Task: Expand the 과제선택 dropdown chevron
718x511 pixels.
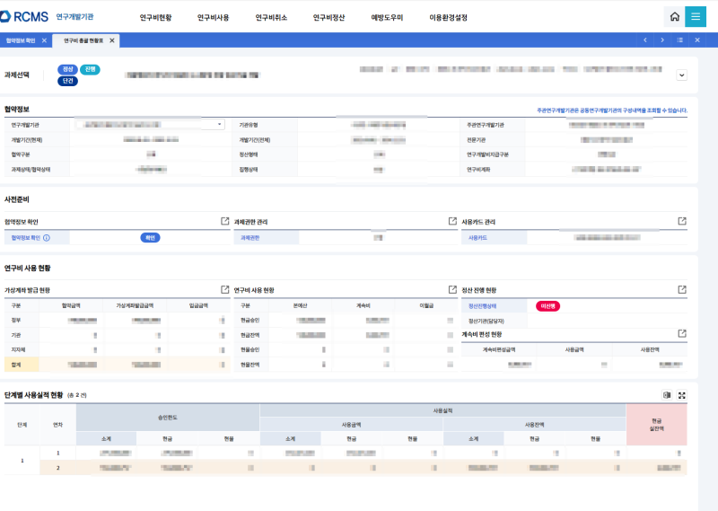Action: (x=681, y=76)
